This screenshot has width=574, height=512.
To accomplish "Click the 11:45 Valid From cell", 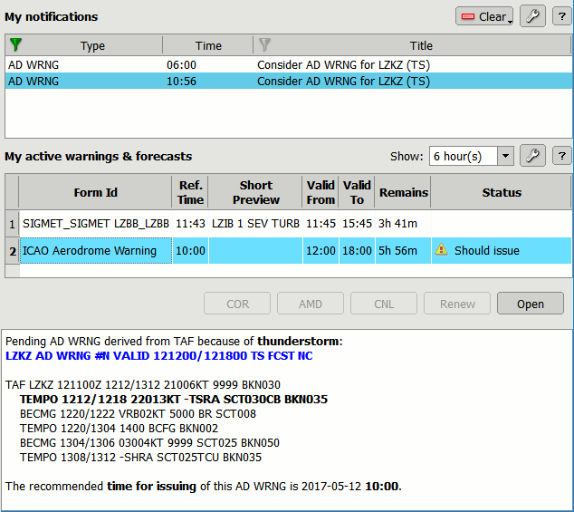I will tap(320, 223).
